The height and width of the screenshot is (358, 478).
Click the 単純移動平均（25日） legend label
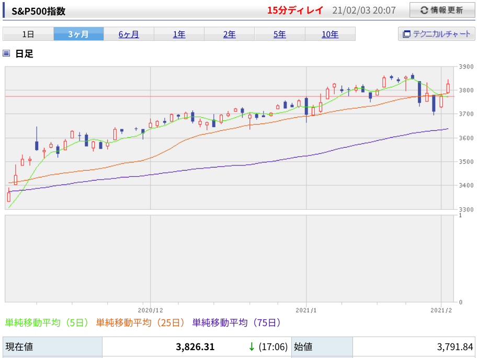pos(141,322)
